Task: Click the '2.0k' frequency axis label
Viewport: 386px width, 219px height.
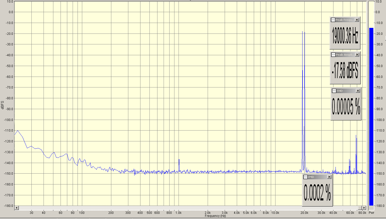Action: [208, 213]
